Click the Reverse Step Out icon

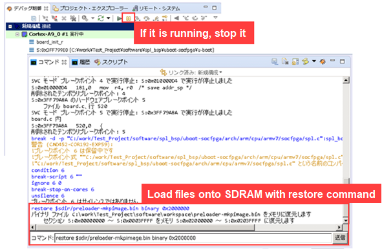(204, 18)
